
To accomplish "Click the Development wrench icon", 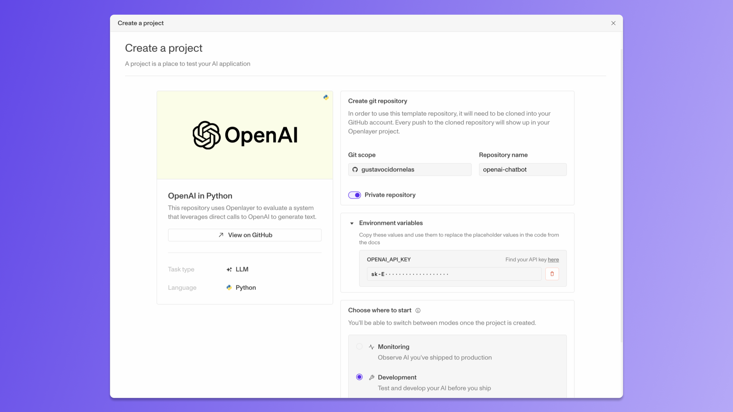I will coord(371,378).
